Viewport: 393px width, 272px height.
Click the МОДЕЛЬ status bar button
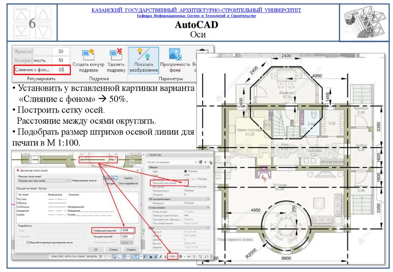pyautogui.click(x=92, y=257)
